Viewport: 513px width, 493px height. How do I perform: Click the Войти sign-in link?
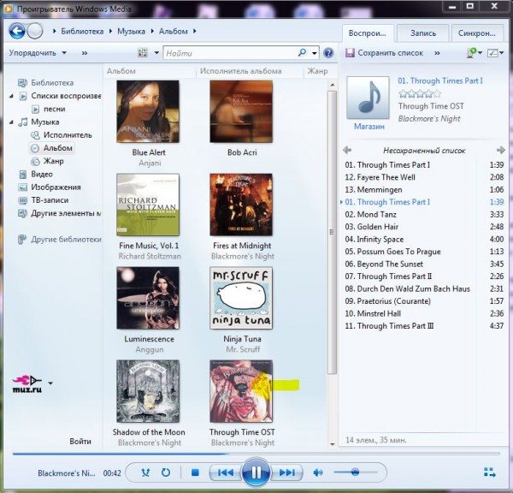80,442
